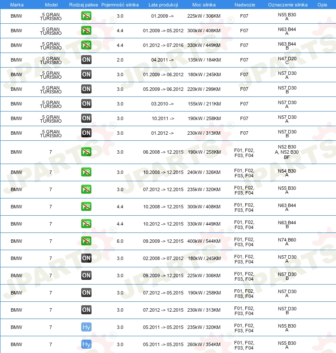Click engine code 'N47 D20 C'
The width and height of the screenshot is (336, 353).
coord(287,60)
